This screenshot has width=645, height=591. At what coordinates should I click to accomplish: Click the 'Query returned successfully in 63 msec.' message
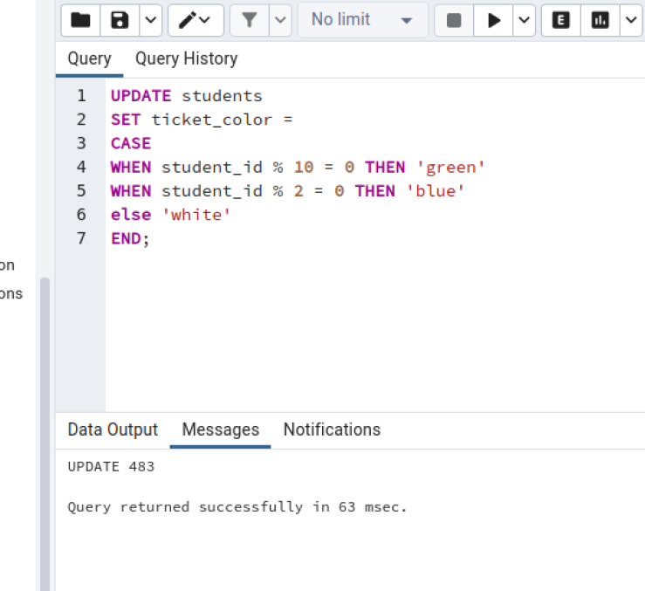[237, 507]
